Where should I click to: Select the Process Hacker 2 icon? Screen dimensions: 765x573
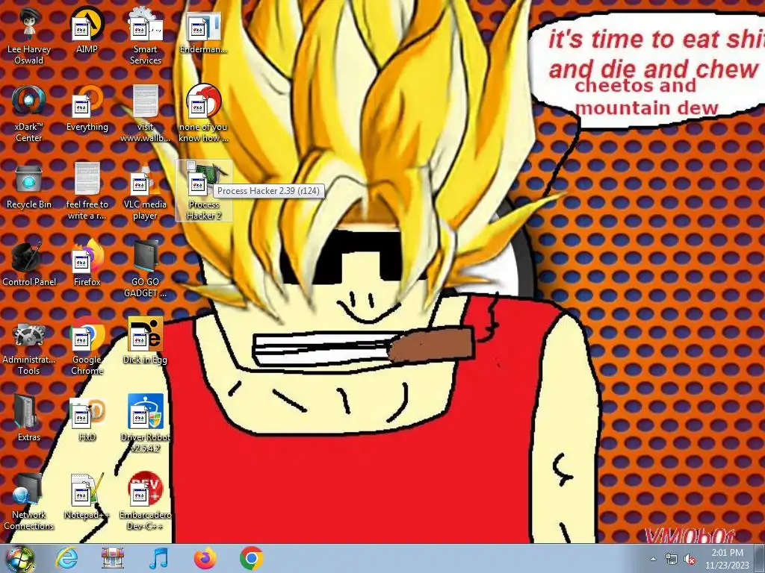pyautogui.click(x=203, y=191)
